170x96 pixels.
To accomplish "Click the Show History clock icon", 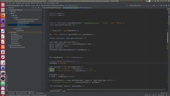I will (161, 5).
